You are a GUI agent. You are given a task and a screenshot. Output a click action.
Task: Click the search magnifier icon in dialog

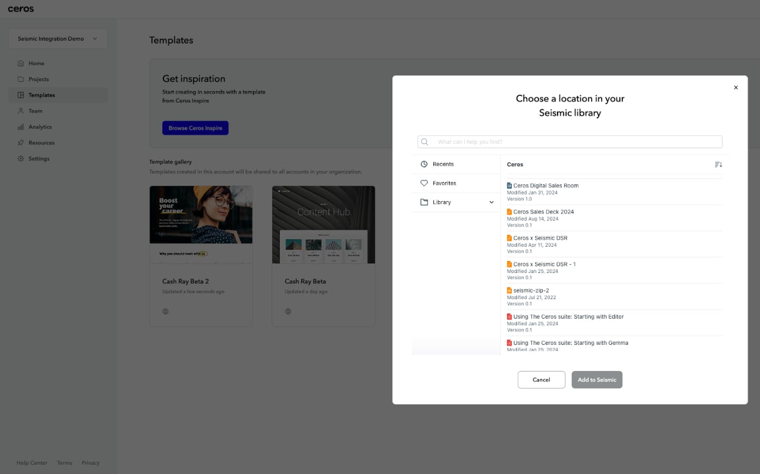point(425,142)
